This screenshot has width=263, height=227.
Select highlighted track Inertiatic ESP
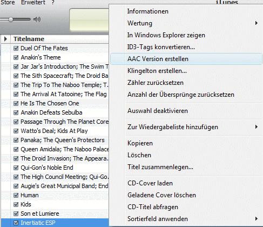tap(38, 223)
